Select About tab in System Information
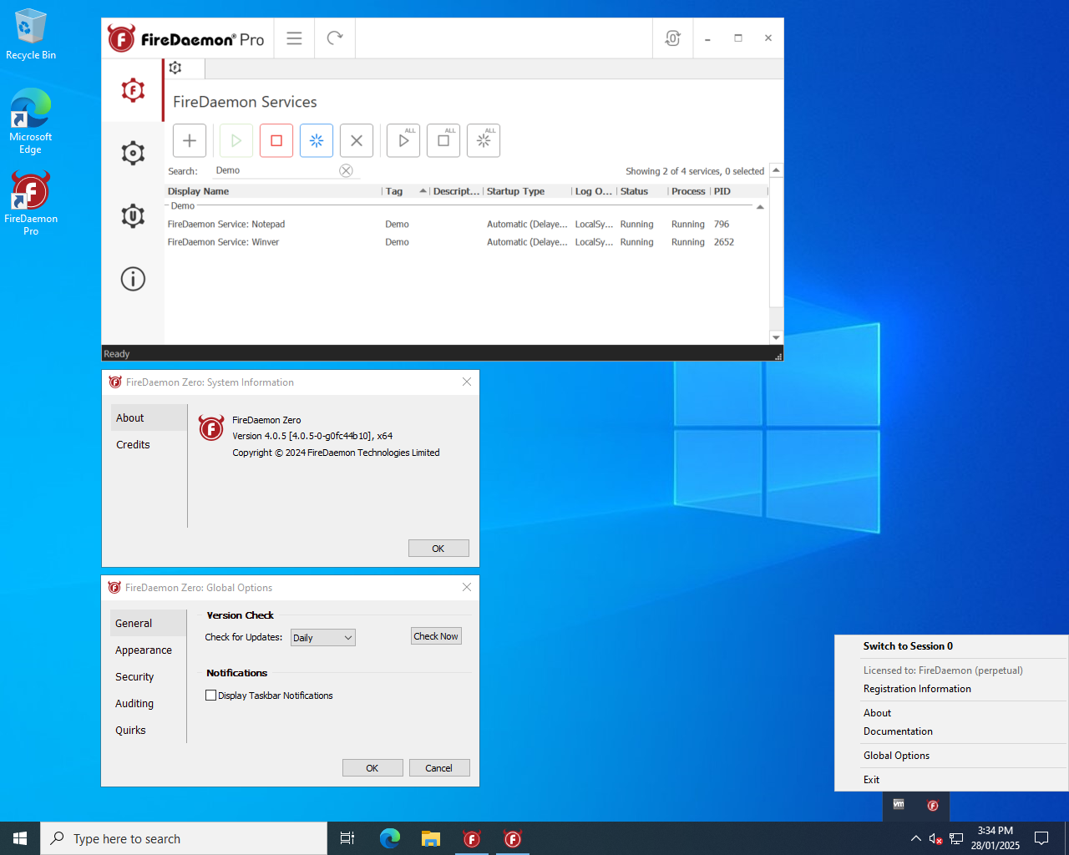 [x=149, y=417]
